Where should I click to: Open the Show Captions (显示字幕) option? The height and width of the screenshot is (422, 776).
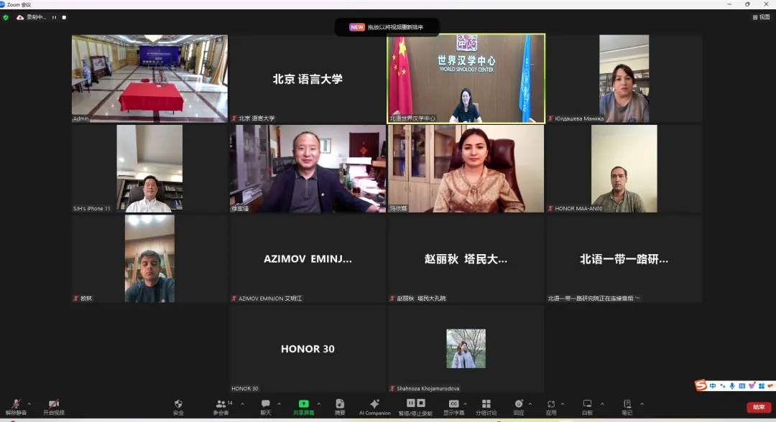453,406
